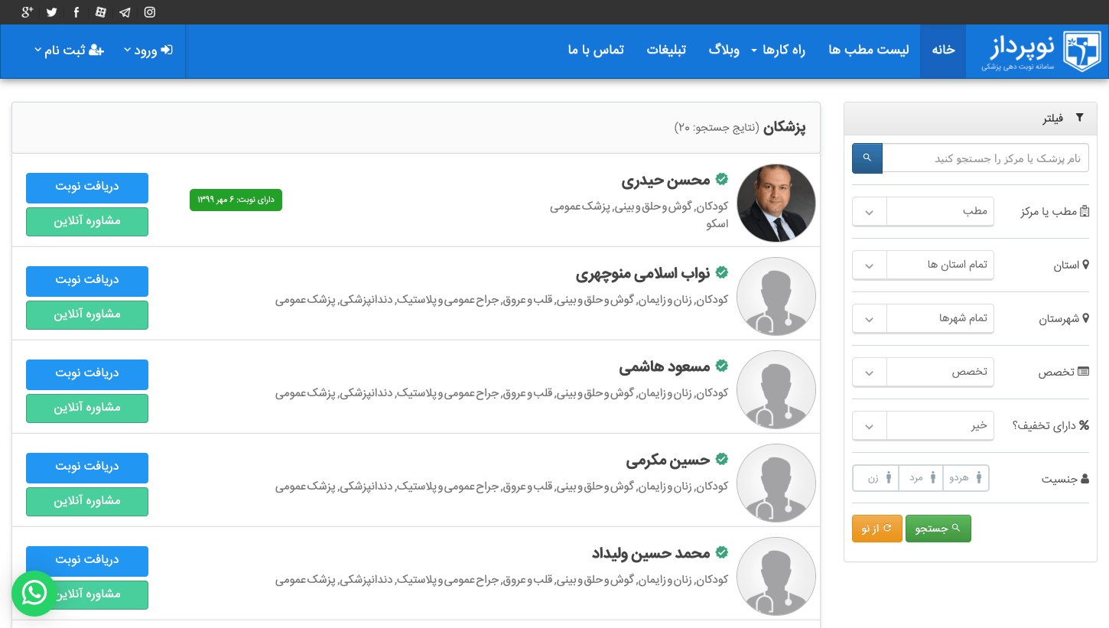This screenshot has height=628, width=1109.
Task: Select the زن gender option
Action: (x=876, y=478)
